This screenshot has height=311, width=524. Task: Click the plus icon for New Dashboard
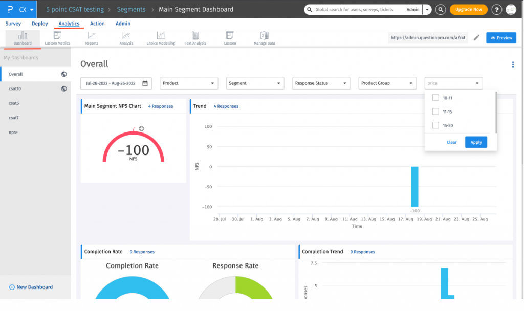pyautogui.click(x=12, y=287)
